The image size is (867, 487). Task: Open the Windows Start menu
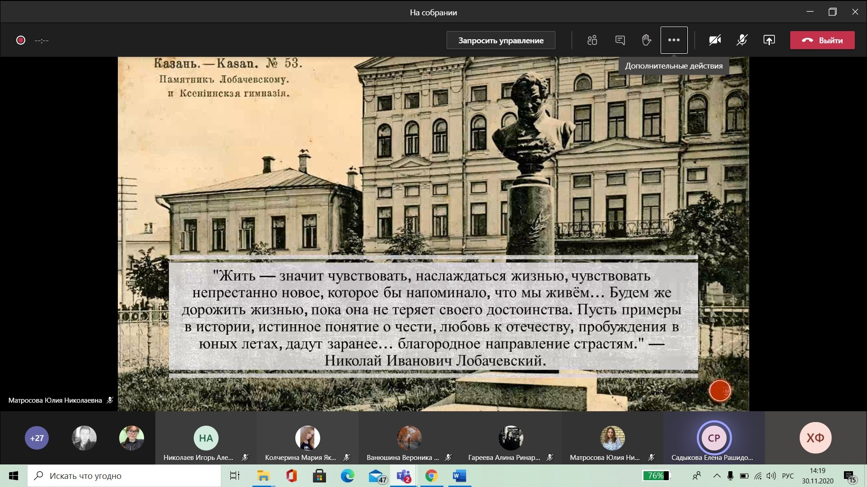(13, 476)
